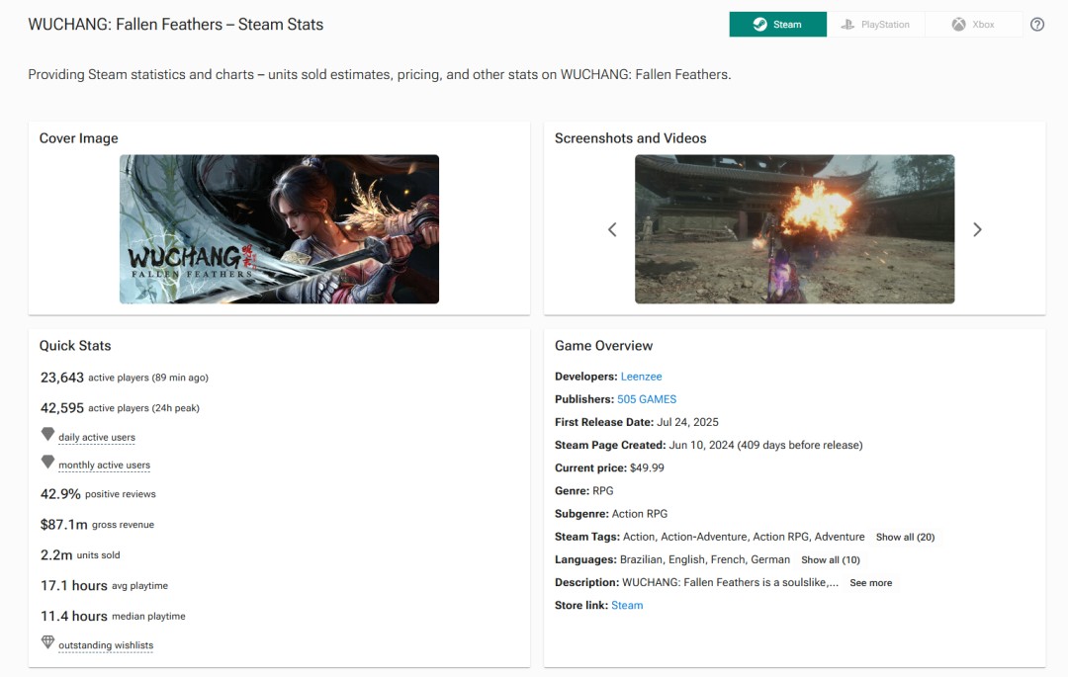Open the daily active users link

point(97,437)
